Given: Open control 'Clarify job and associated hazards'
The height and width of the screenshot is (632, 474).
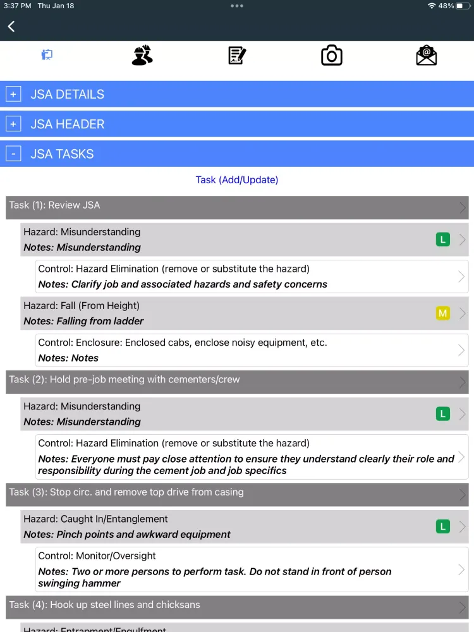Looking at the screenshot, I should [252, 277].
